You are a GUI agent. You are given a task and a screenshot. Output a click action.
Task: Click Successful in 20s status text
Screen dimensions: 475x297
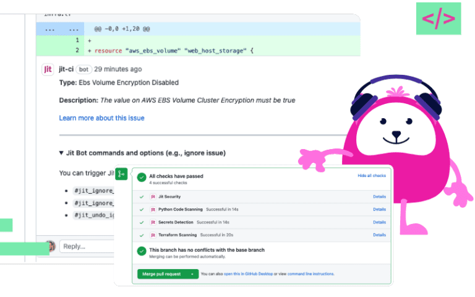216,235
